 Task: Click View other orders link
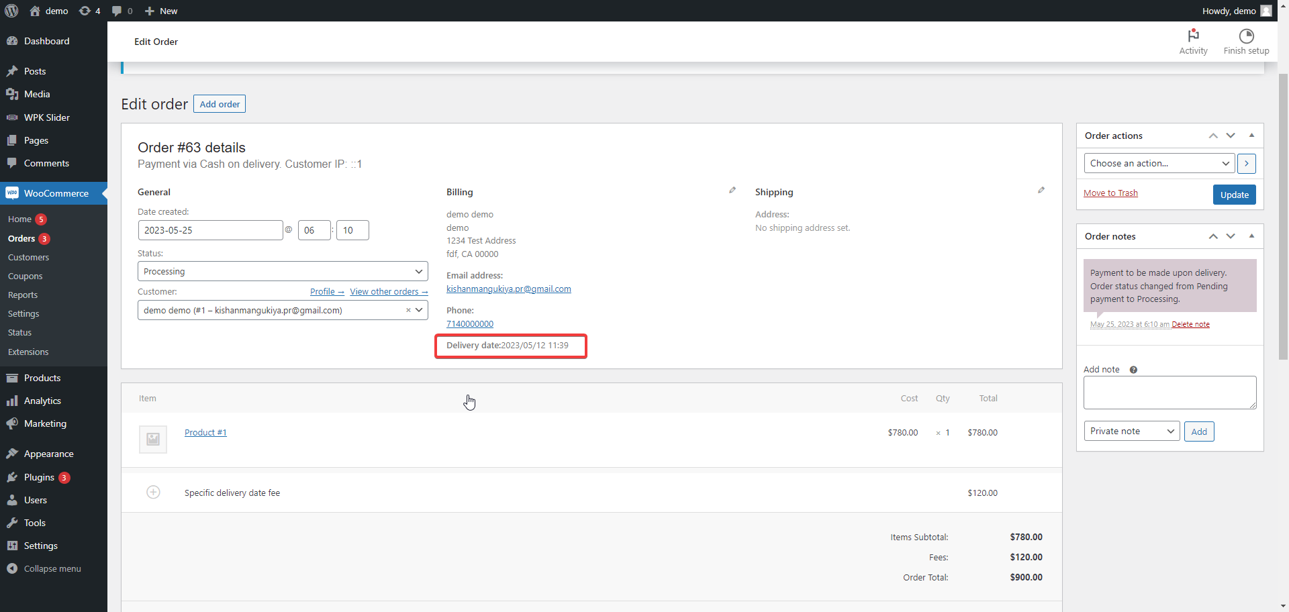pos(389,291)
